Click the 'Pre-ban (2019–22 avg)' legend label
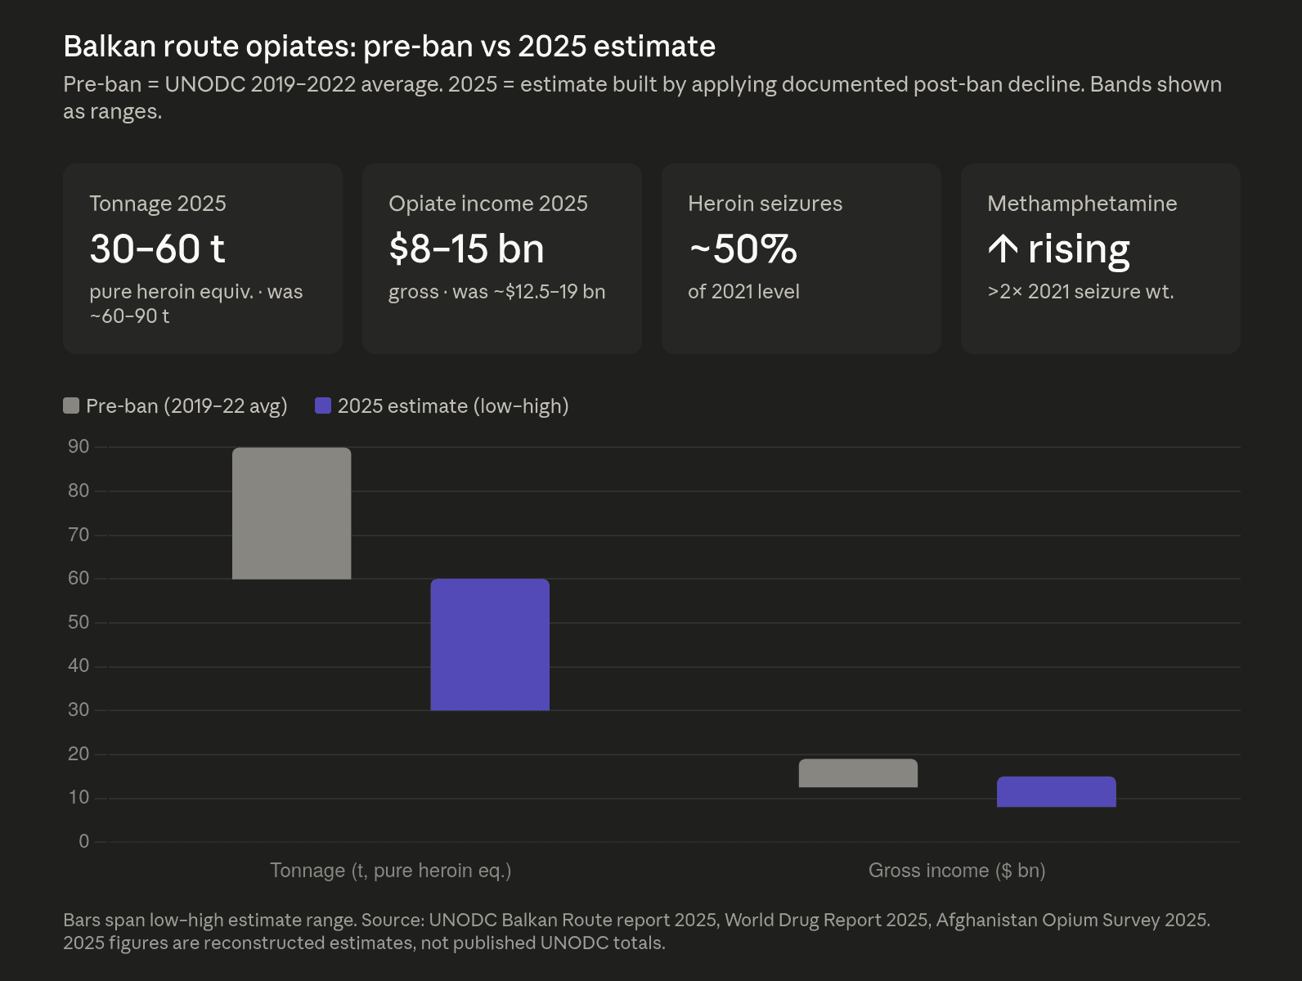Screen dimensions: 1302x981 186,406
